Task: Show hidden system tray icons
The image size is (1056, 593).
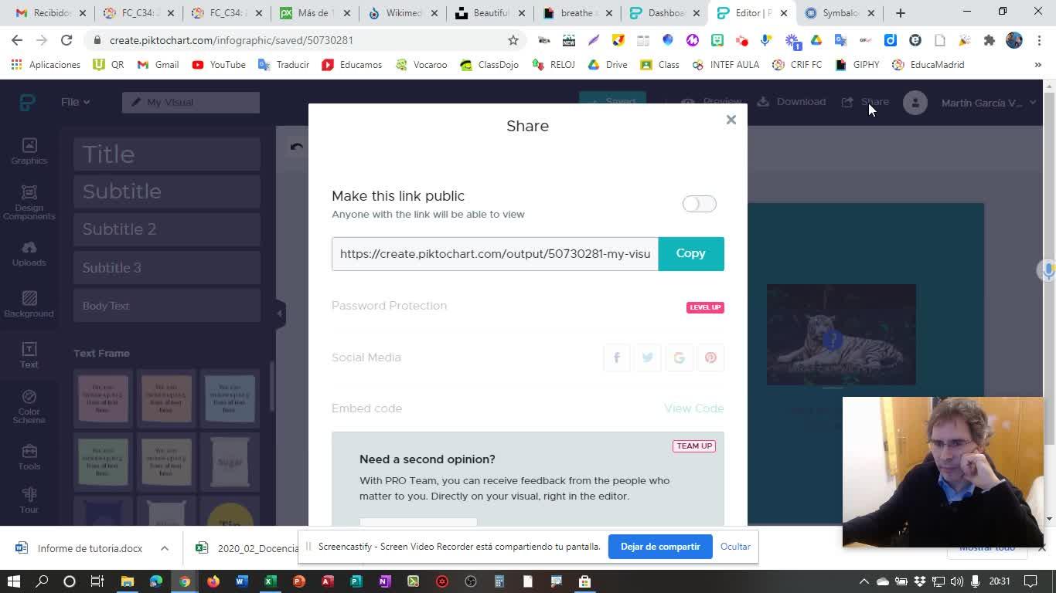Action: (864, 581)
